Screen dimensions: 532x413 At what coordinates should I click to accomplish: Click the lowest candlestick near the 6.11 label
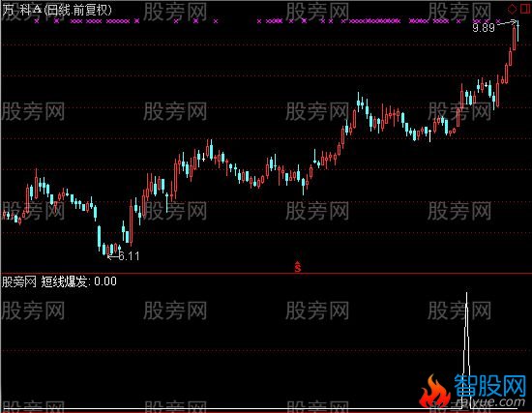(108, 251)
